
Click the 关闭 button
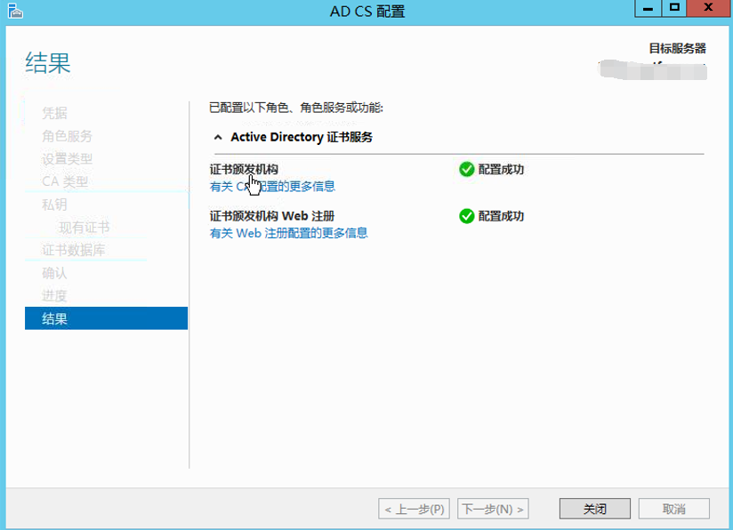[594, 509]
